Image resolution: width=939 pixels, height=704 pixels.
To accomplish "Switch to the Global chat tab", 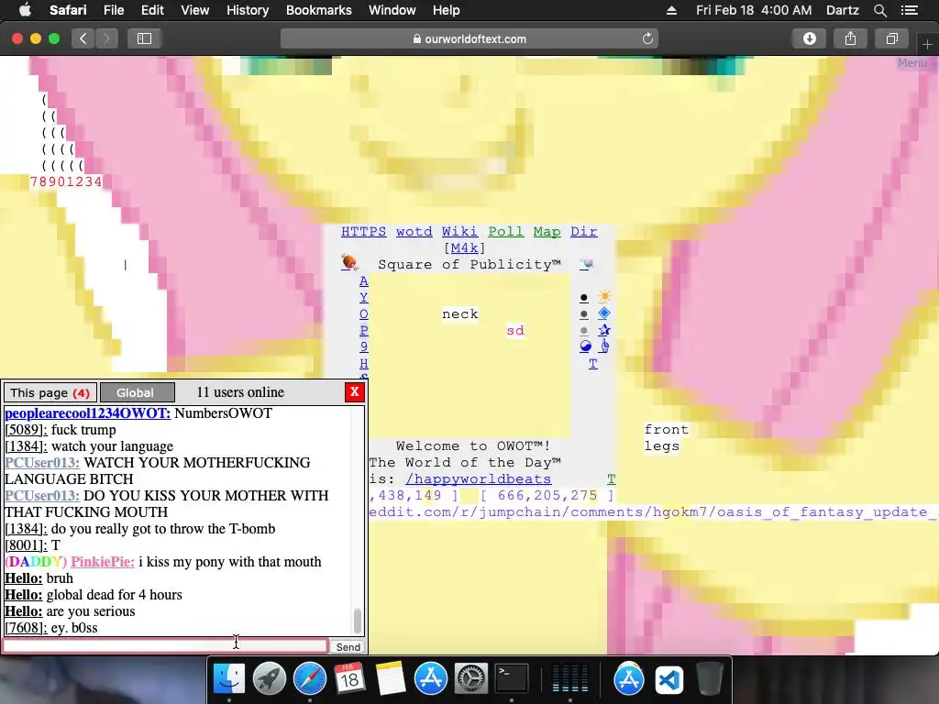I will coord(138,392).
